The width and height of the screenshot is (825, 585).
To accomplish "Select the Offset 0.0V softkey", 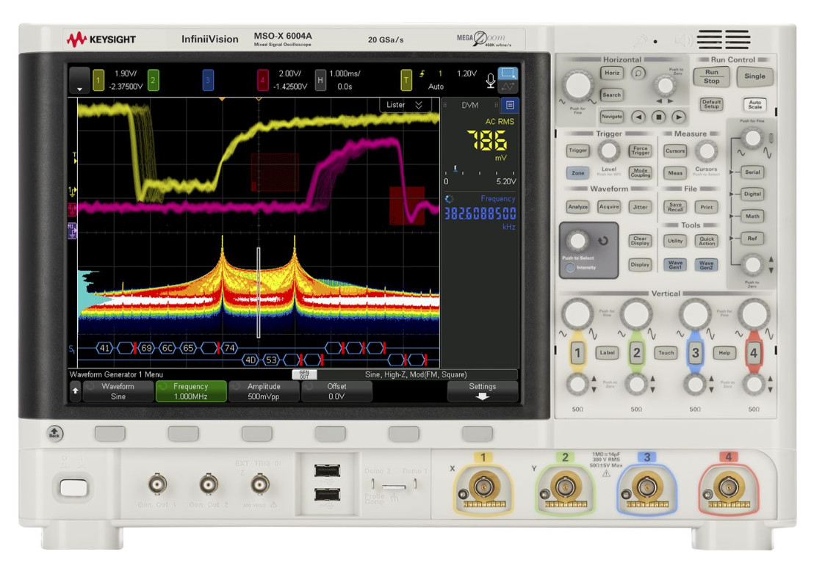I will click(x=336, y=391).
